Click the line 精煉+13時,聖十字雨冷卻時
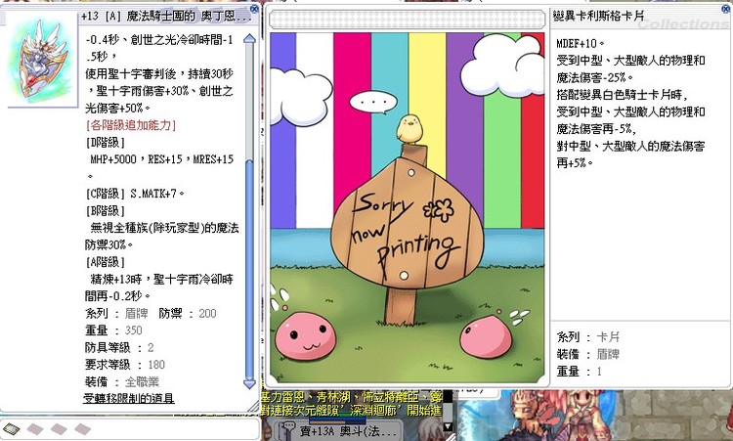733x441 pixels. click(x=161, y=280)
